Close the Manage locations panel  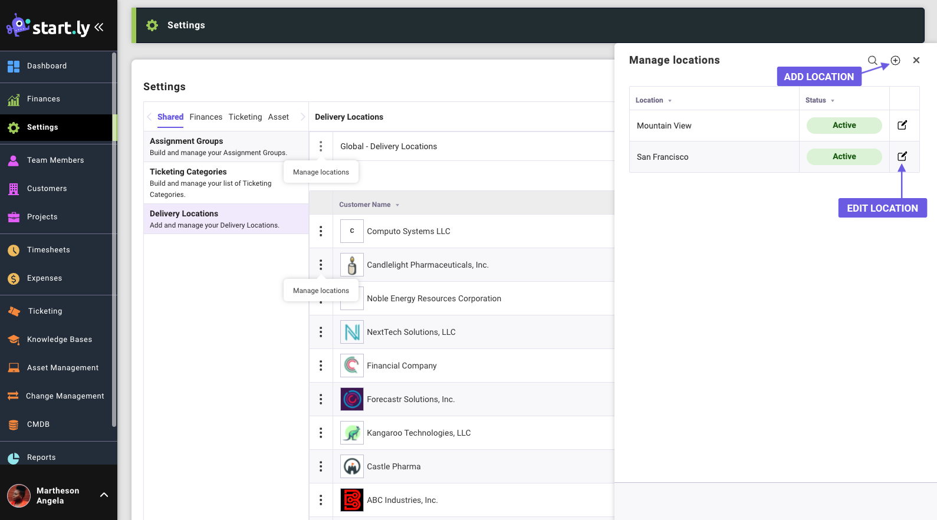[916, 60]
